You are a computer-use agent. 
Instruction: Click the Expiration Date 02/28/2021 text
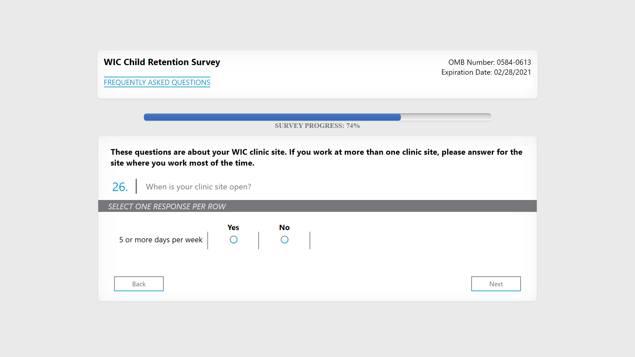[486, 72]
